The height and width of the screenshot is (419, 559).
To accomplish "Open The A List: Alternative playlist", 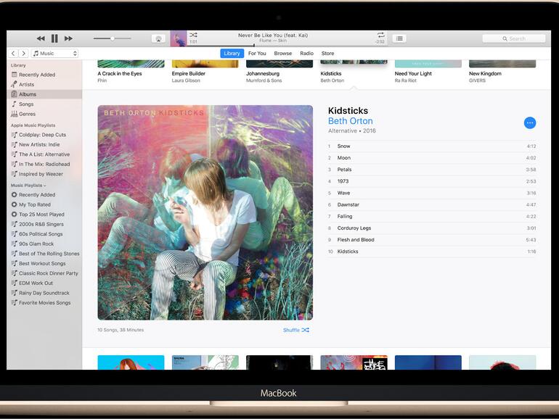I will click(x=44, y=154).
